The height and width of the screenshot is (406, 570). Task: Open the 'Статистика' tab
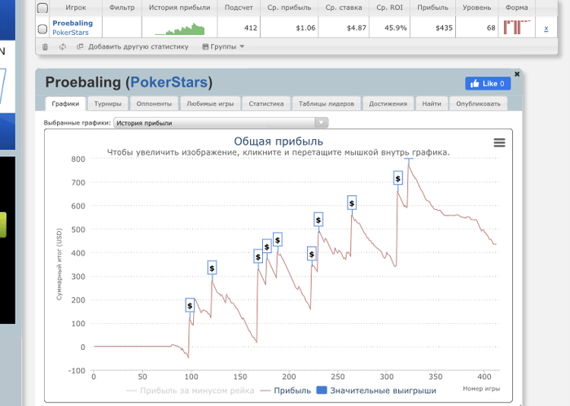(x=266, y=103)
